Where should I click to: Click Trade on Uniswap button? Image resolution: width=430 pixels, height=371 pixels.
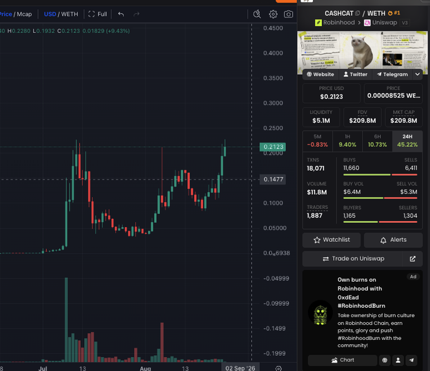353,259
